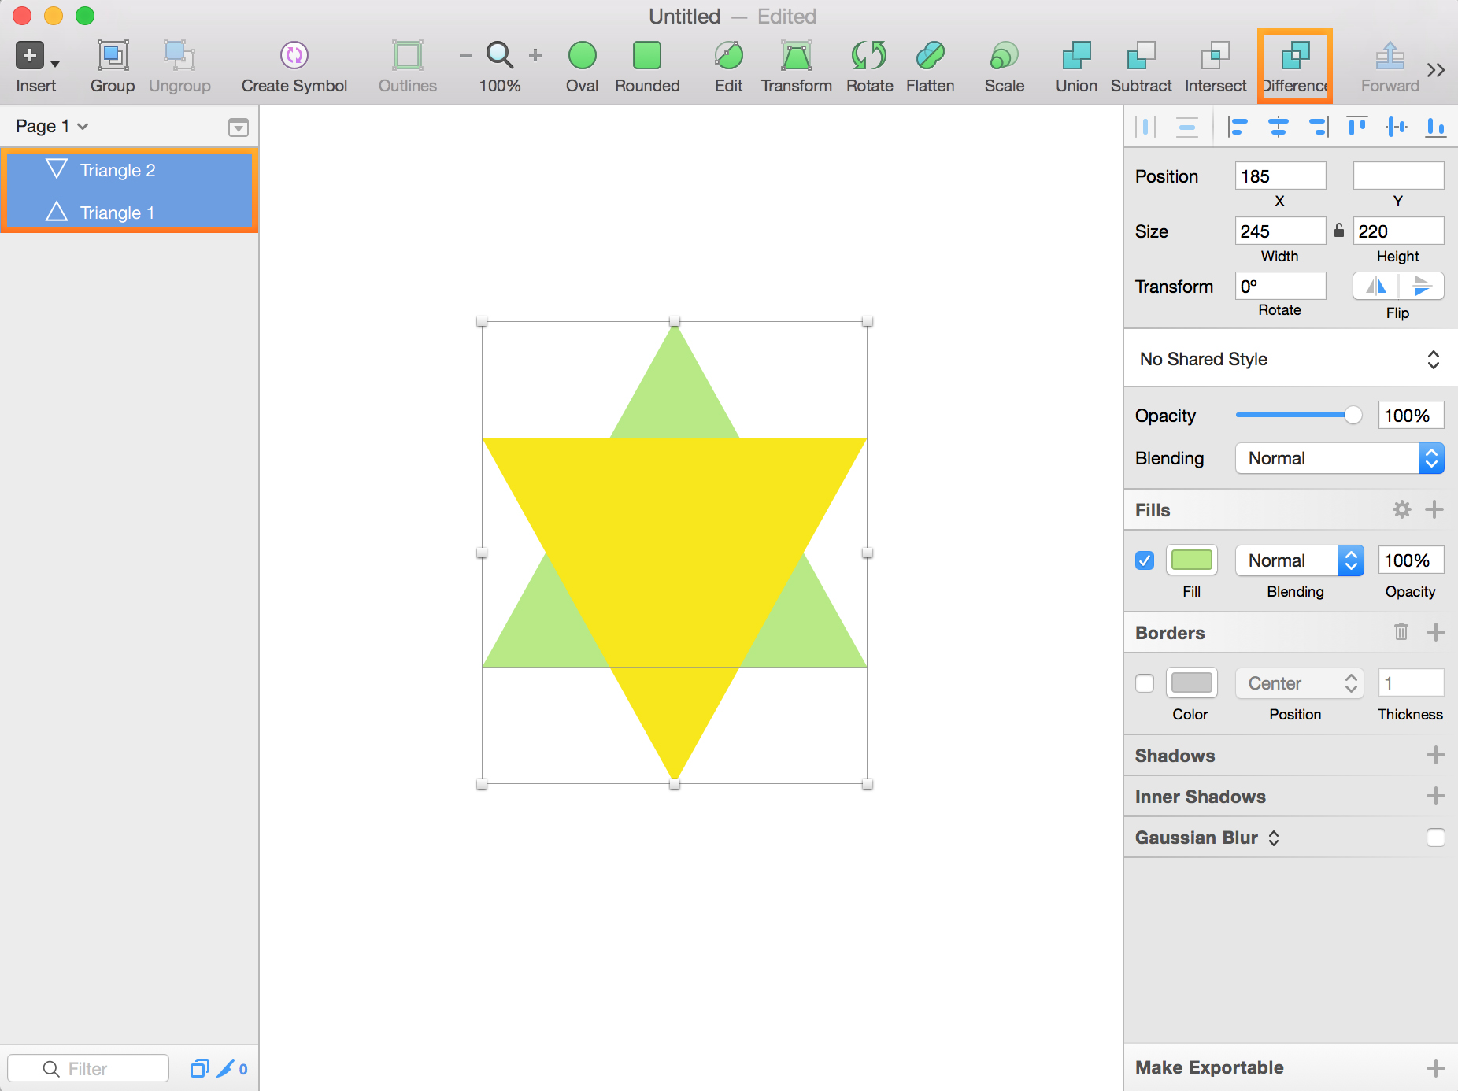Flip the selection vertically
Viewport: 1458px width, 1091px height.
(x=1422, y=286)
